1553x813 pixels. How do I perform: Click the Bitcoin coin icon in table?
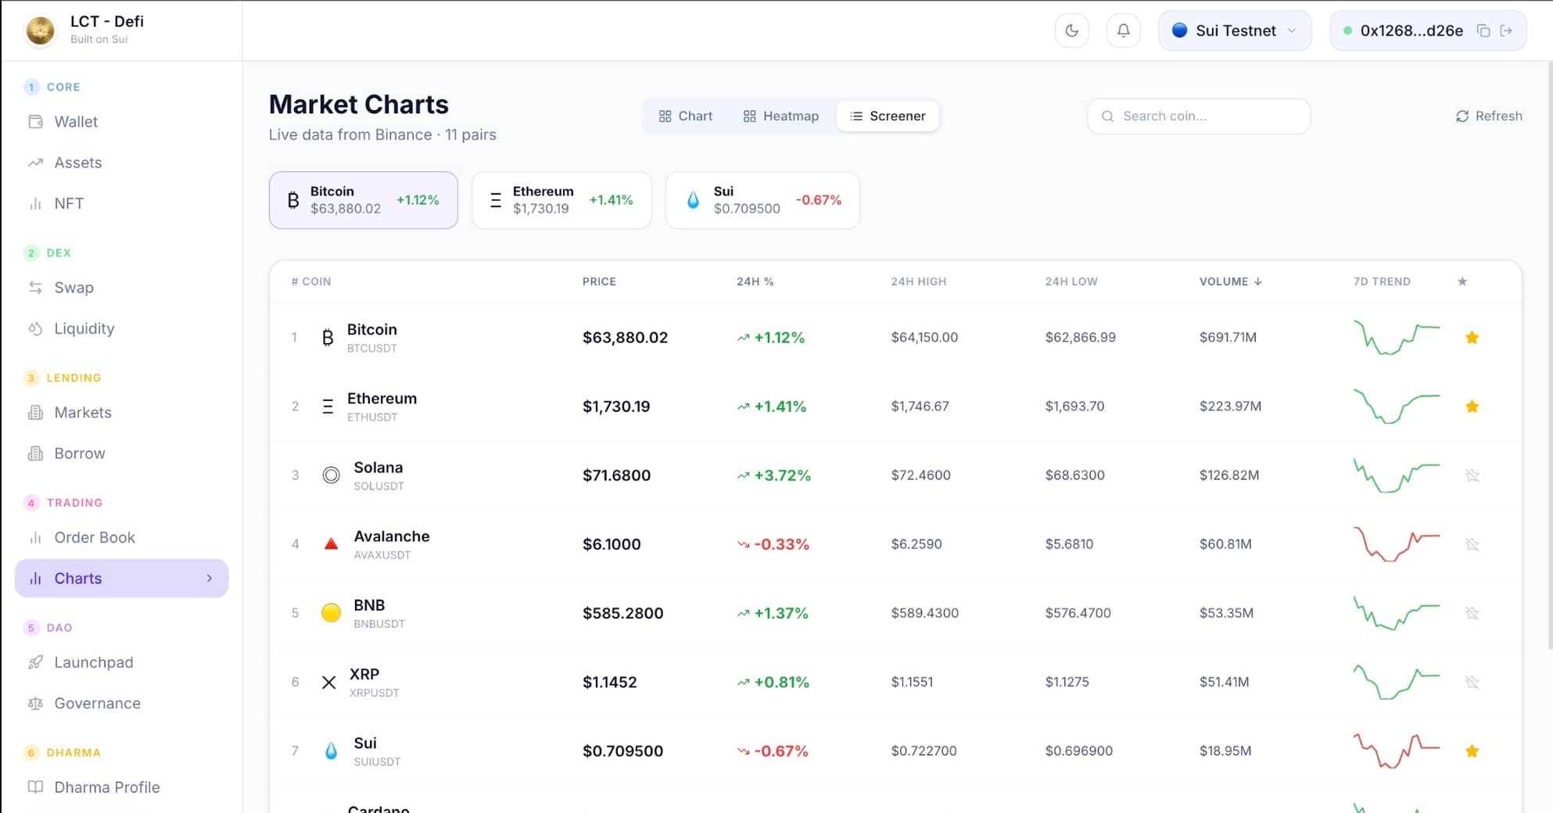(328, 338)
